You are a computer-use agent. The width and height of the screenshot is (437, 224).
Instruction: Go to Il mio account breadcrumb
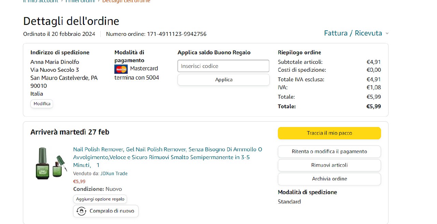click(x=40, y=1)
